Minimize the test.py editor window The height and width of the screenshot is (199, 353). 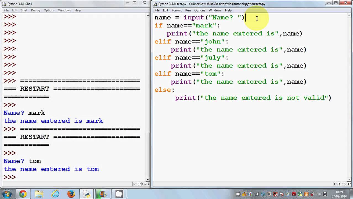click(x=328, y=3)
